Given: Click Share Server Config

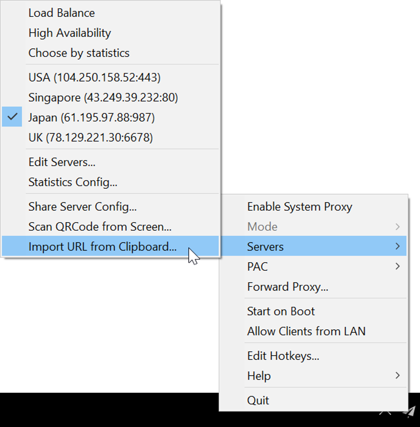Looking at the screenshot, I should pyautogui.click(x=82, y=206).
